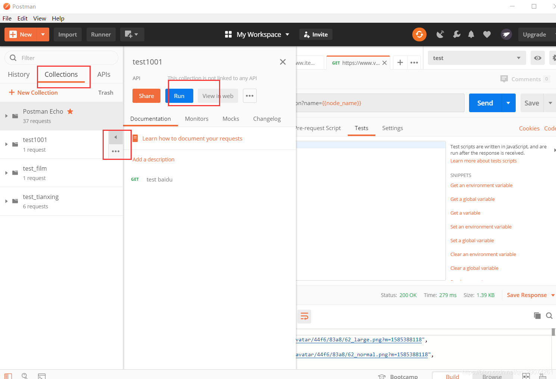Click the Filter search input field

coord(61,58)
